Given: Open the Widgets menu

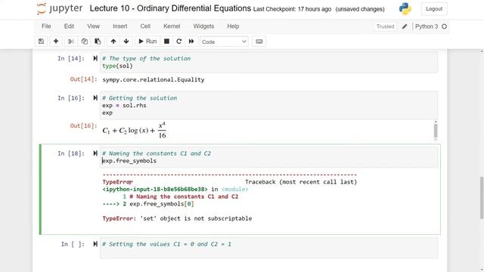Looking at the screenshot, I should pyautogui.click(x=203, y=26).
